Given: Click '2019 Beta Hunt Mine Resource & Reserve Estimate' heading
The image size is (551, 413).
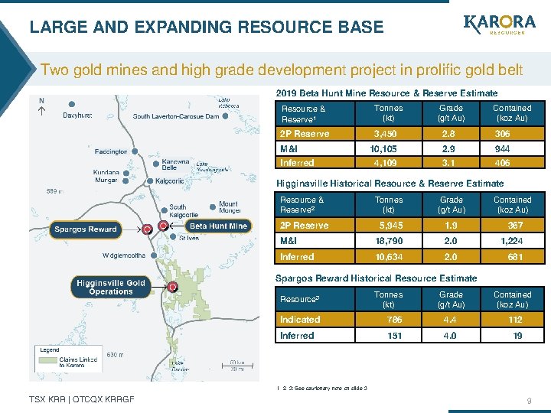Looking at the screenshot, I should (x=387, y=93).
